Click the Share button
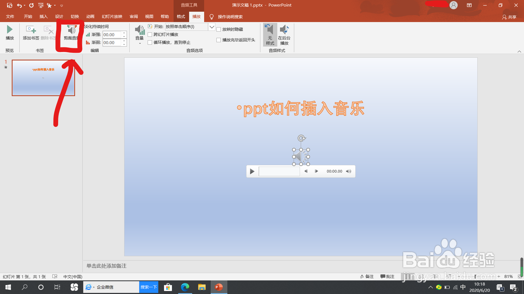This screenshot has width=524, height=294. 509,17
